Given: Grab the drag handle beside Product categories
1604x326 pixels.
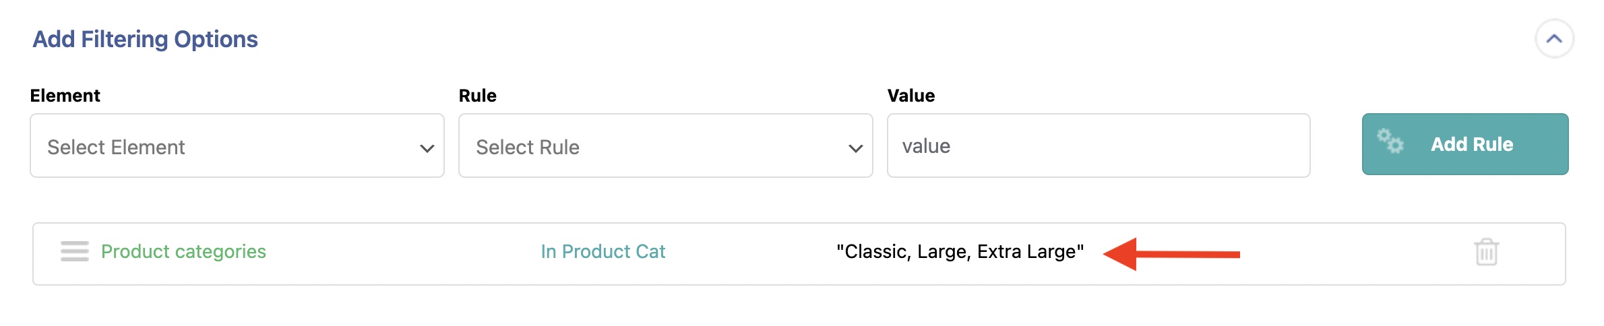Looking at the screenshot, I should tap(74, 251).
